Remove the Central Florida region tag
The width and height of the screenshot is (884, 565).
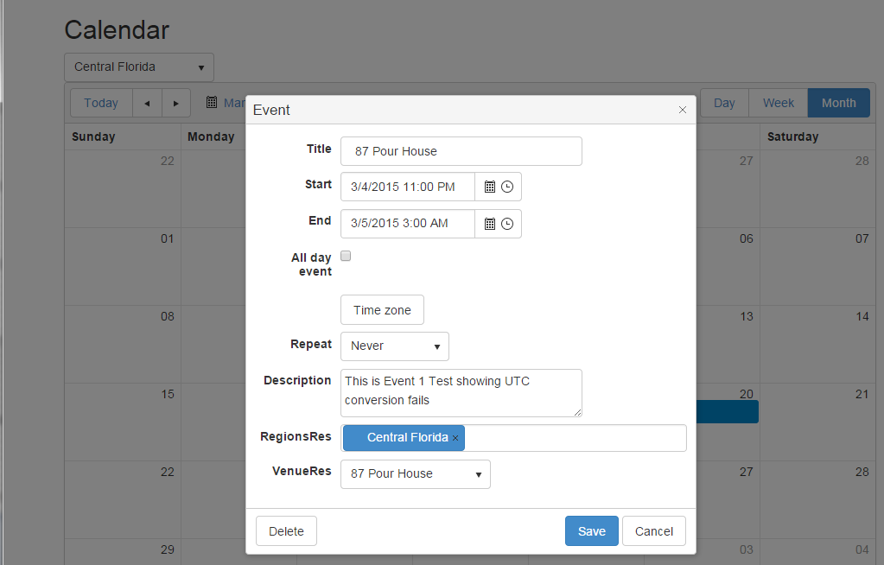[455, 438]
